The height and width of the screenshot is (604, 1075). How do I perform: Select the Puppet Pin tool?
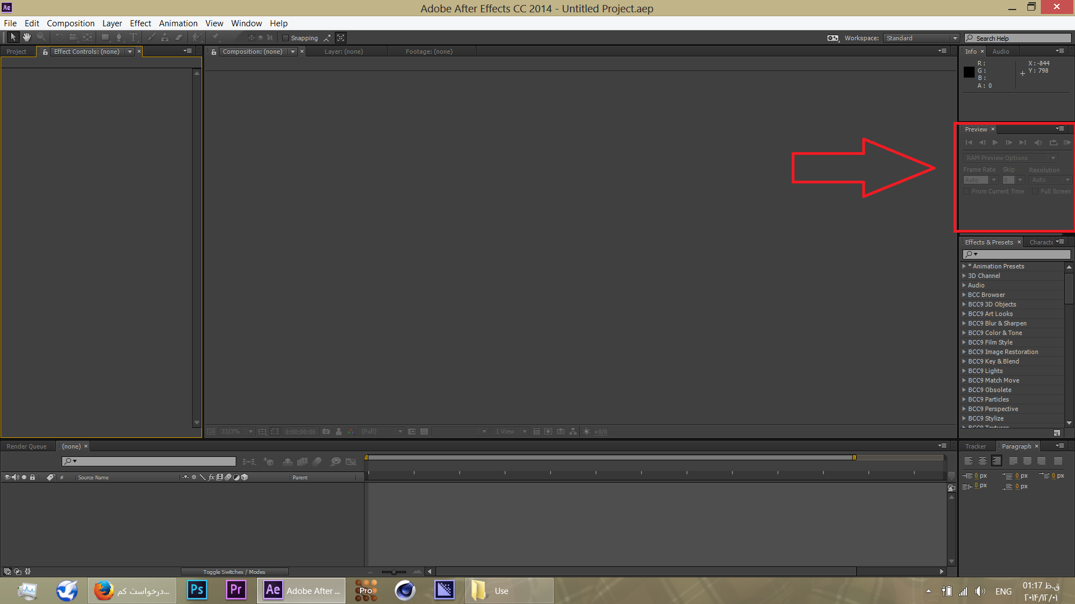pyautogui.click(x=216, y=37)
